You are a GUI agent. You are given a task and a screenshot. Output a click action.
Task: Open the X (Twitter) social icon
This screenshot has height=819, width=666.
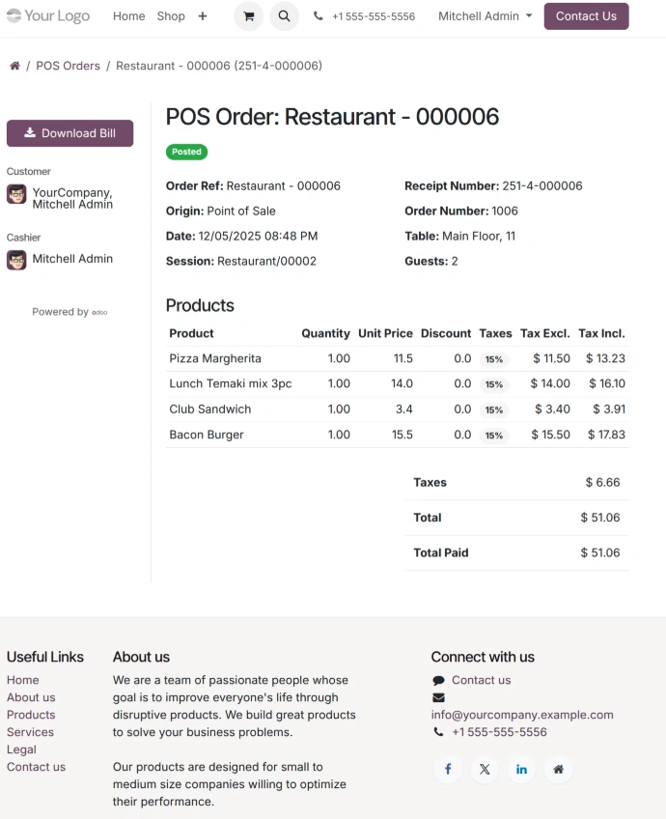pos(485,769)
